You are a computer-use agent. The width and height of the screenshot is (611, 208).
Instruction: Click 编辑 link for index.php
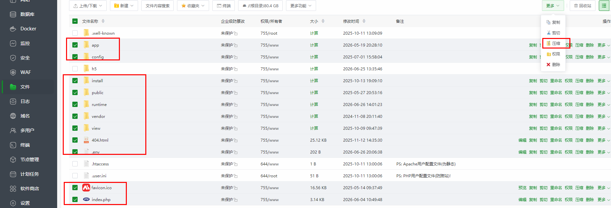coord(522,199)
